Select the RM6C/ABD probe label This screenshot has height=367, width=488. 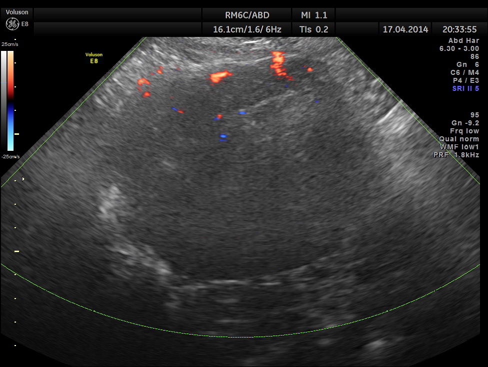(247, 15)
